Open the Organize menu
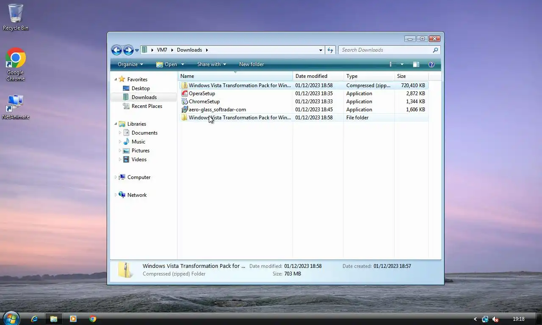542x325 pixels. [x=130, y=64]
